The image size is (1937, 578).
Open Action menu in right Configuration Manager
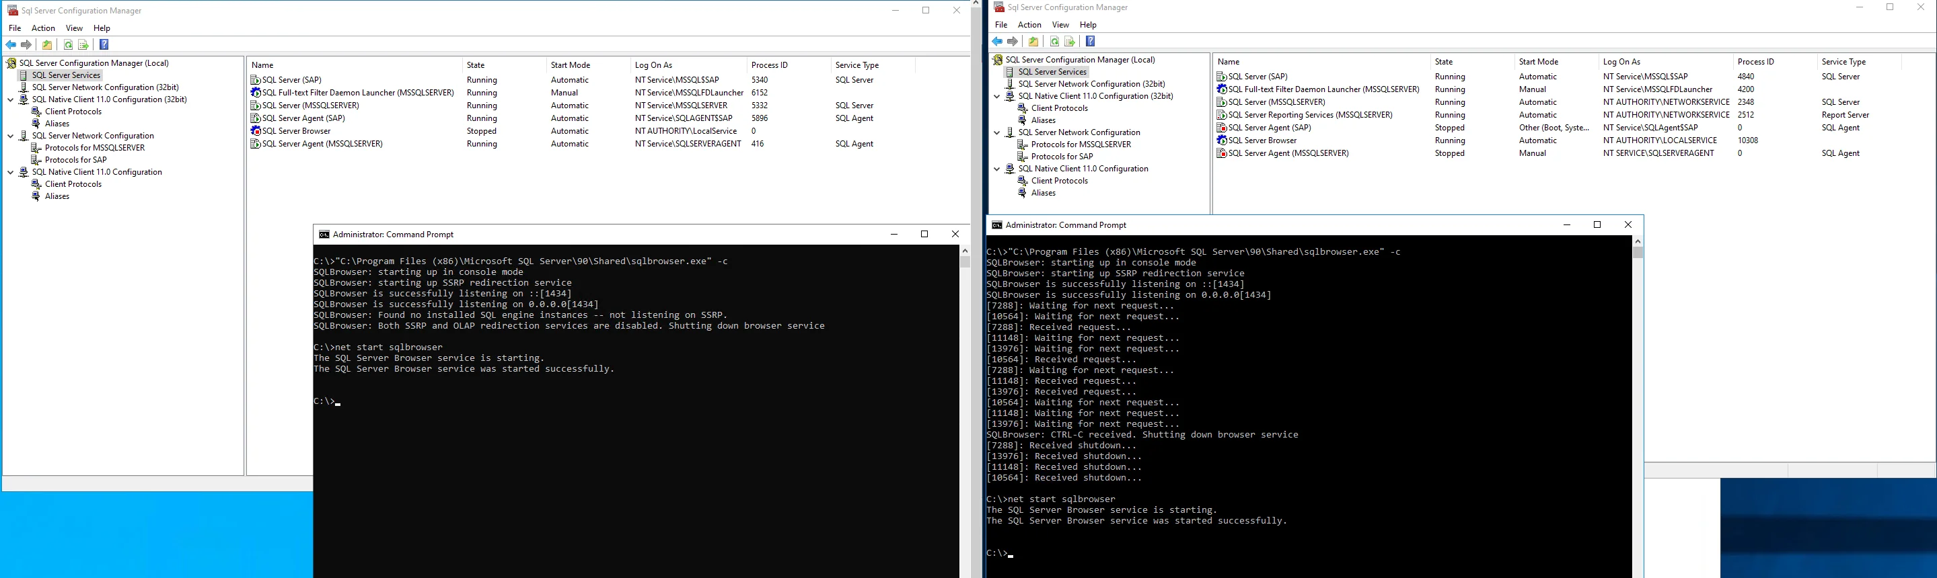click(1029, 25)
